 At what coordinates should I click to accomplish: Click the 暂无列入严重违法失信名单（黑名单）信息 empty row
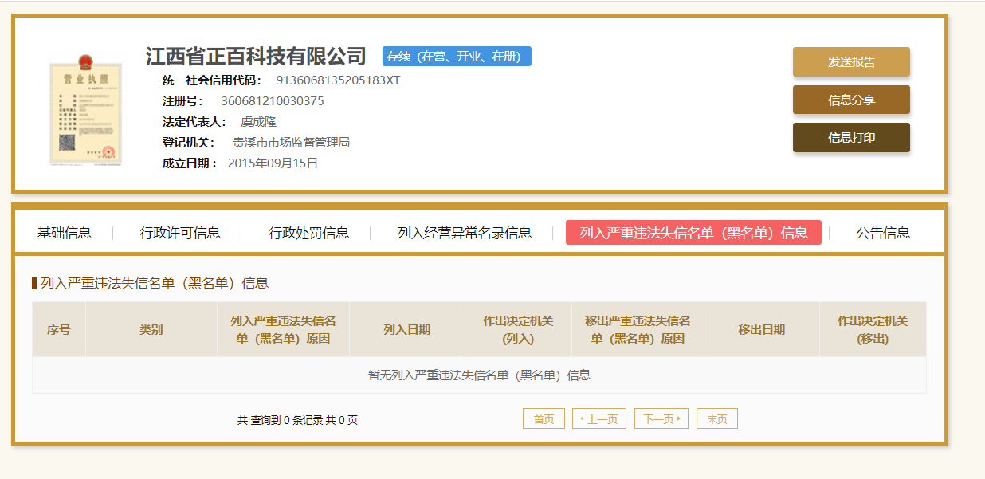coord(479,375)
